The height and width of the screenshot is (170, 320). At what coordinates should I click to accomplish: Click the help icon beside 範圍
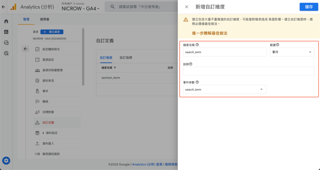click(277, 45)
